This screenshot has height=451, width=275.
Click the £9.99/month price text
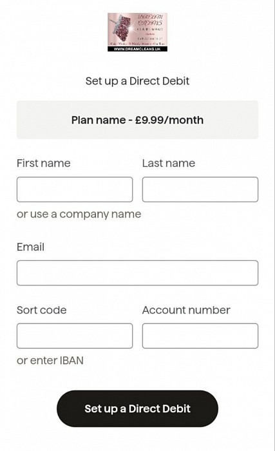[x=169, y=120]
